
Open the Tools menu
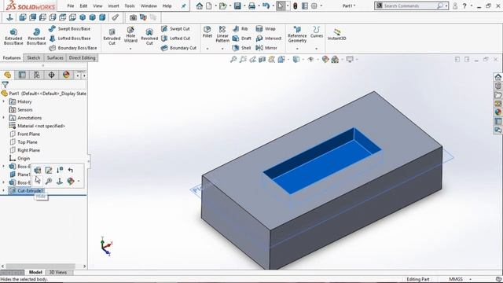click(x=130, y=6)
